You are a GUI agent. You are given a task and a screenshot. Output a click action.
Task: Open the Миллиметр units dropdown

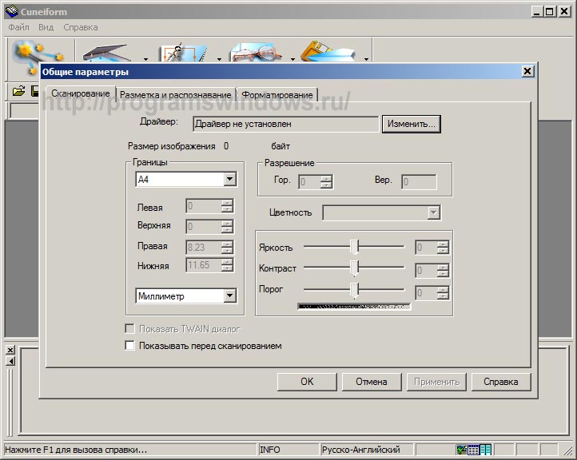pos(230,296)
